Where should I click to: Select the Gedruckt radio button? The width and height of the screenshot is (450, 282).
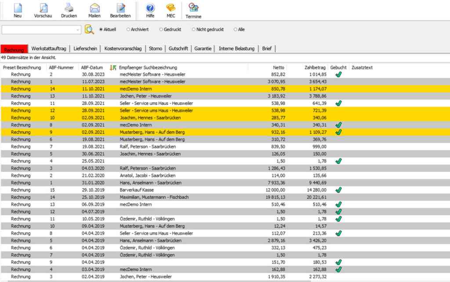pyautogui.click(x=161, y=29)
